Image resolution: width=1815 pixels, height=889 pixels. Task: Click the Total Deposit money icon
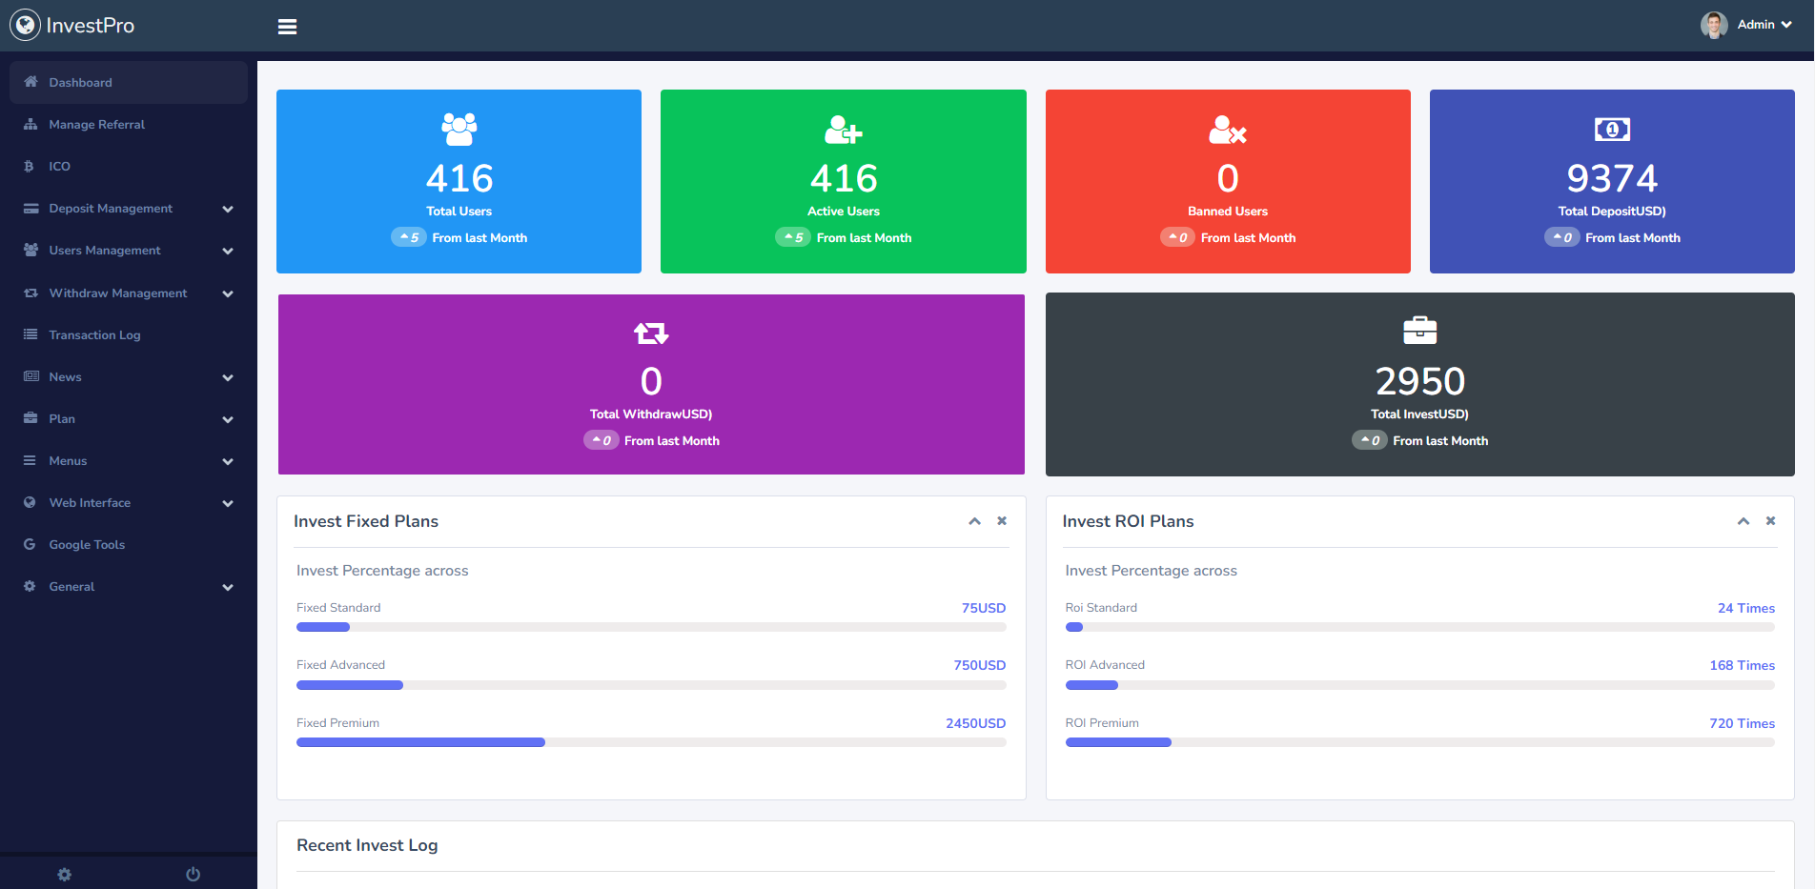coord(1611,130)
